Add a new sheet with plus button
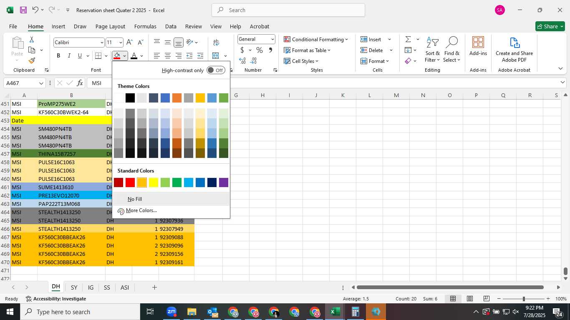The width and height of the screenshot is (570, 320). (154, 287)
